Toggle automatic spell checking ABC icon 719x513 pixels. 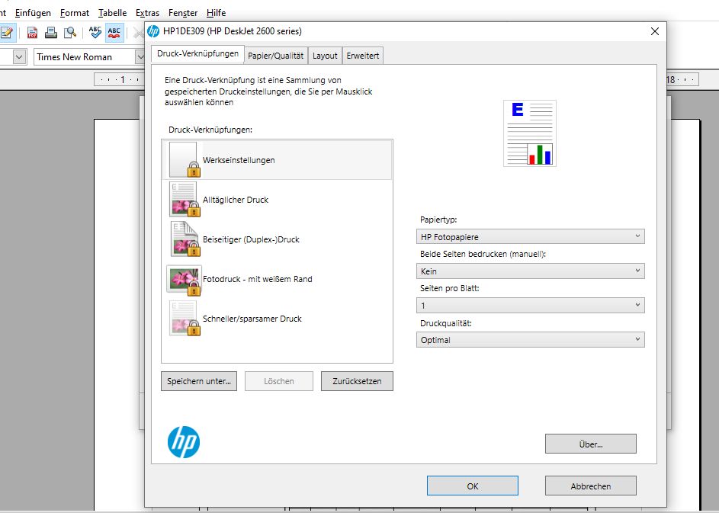pyautogui.click(x=114, y=33)
